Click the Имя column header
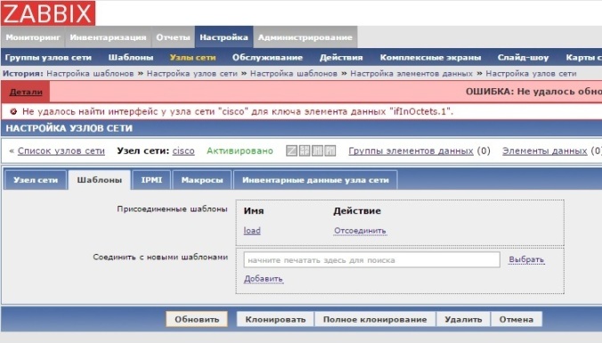Screen dimensions: 602x343 [254, 211]
